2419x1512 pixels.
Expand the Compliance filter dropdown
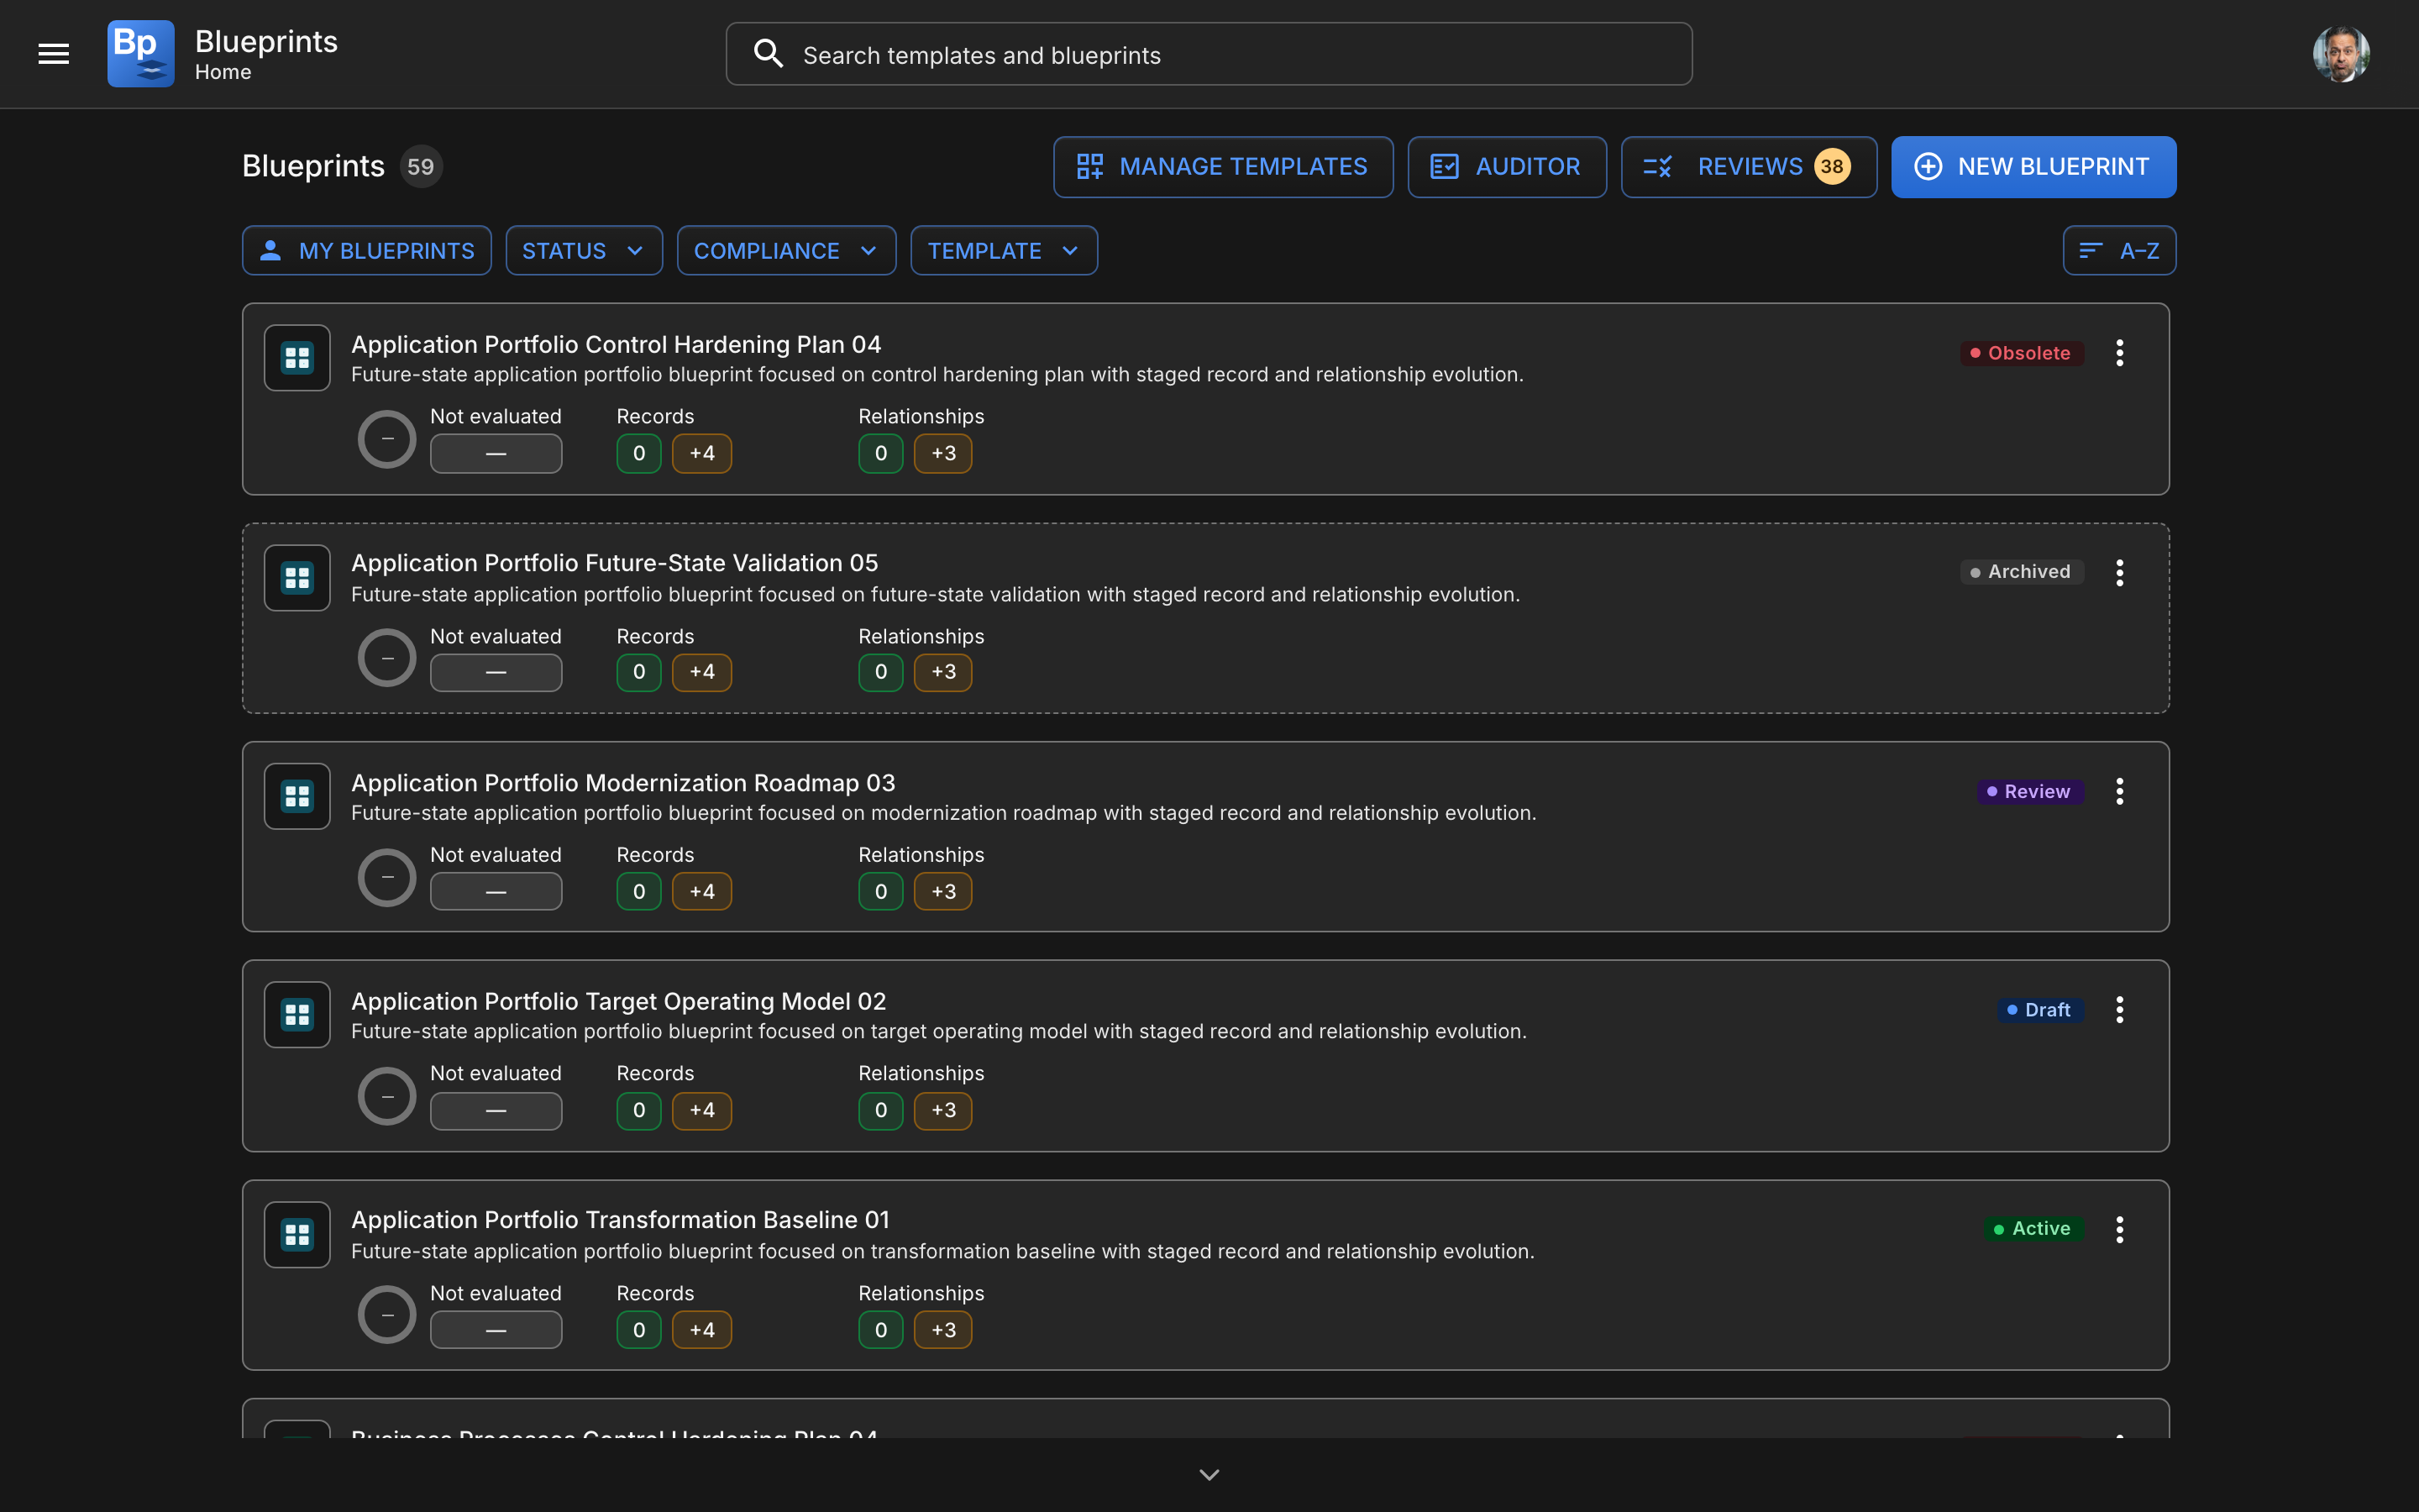[x=787, y=250]
